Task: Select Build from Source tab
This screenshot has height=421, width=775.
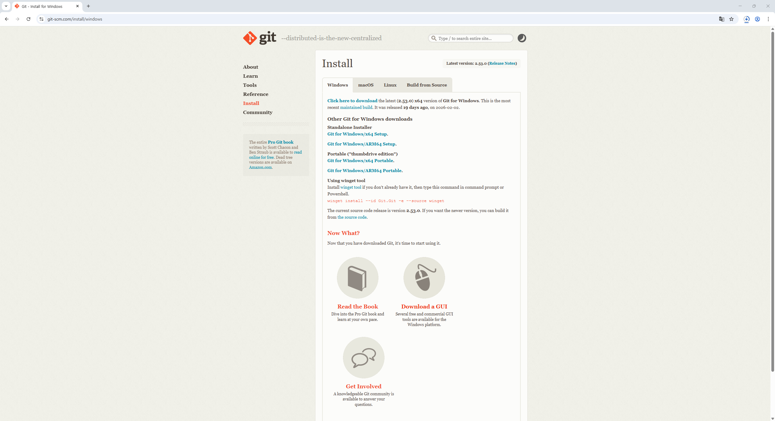Action: pos(427,85)
